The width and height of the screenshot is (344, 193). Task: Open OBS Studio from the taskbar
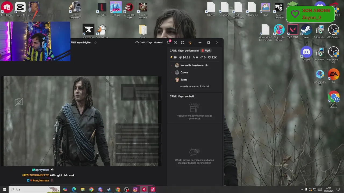[127, 190]
